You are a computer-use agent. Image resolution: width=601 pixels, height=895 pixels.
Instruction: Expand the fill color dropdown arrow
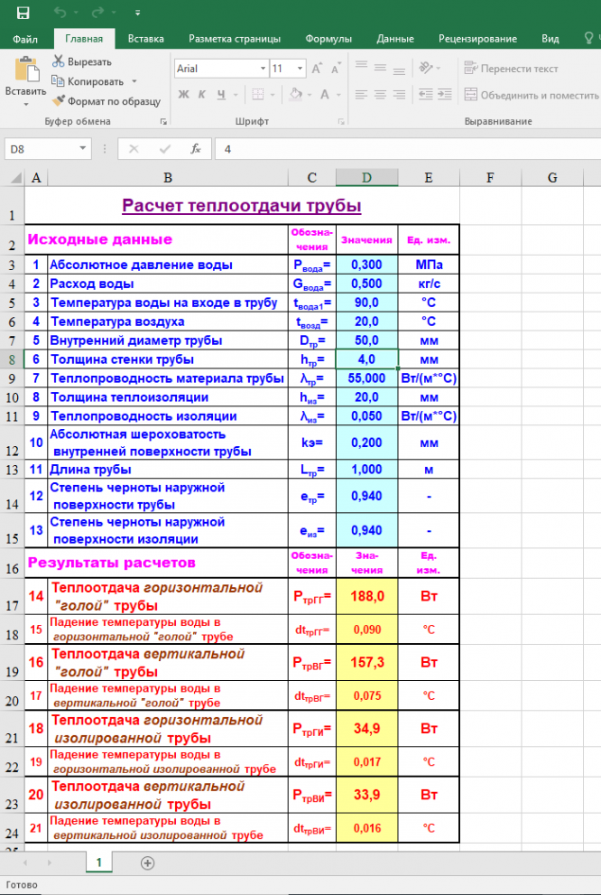point(310,95)
